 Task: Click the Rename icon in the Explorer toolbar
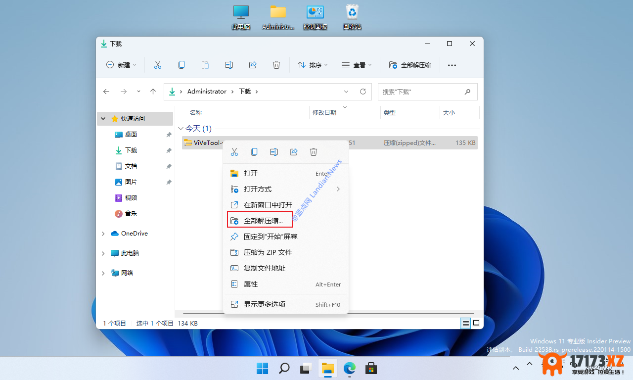click(229, 65)
